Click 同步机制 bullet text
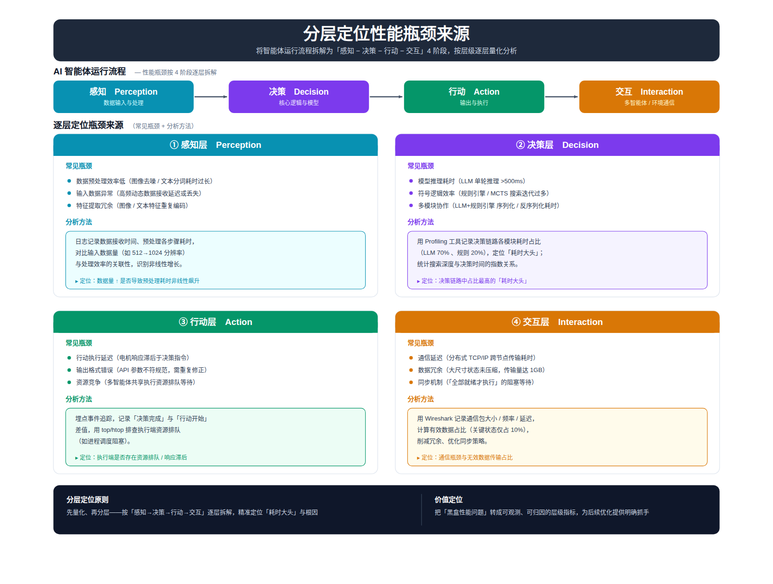The width and height of the screenshot is (773, 584). pyautogui.click(x=476, y=382)
